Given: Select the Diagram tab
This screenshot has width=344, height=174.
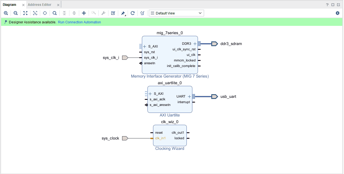Looking at the screenshot, I should click(9, 5).
